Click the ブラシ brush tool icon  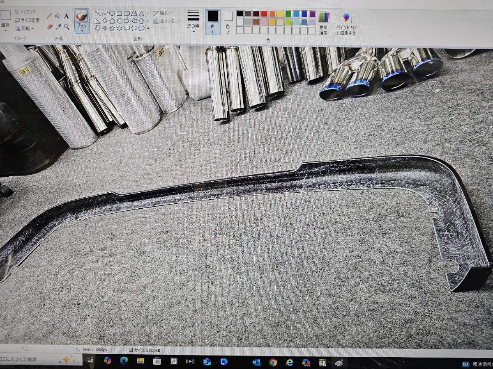(x=82, y=16)
